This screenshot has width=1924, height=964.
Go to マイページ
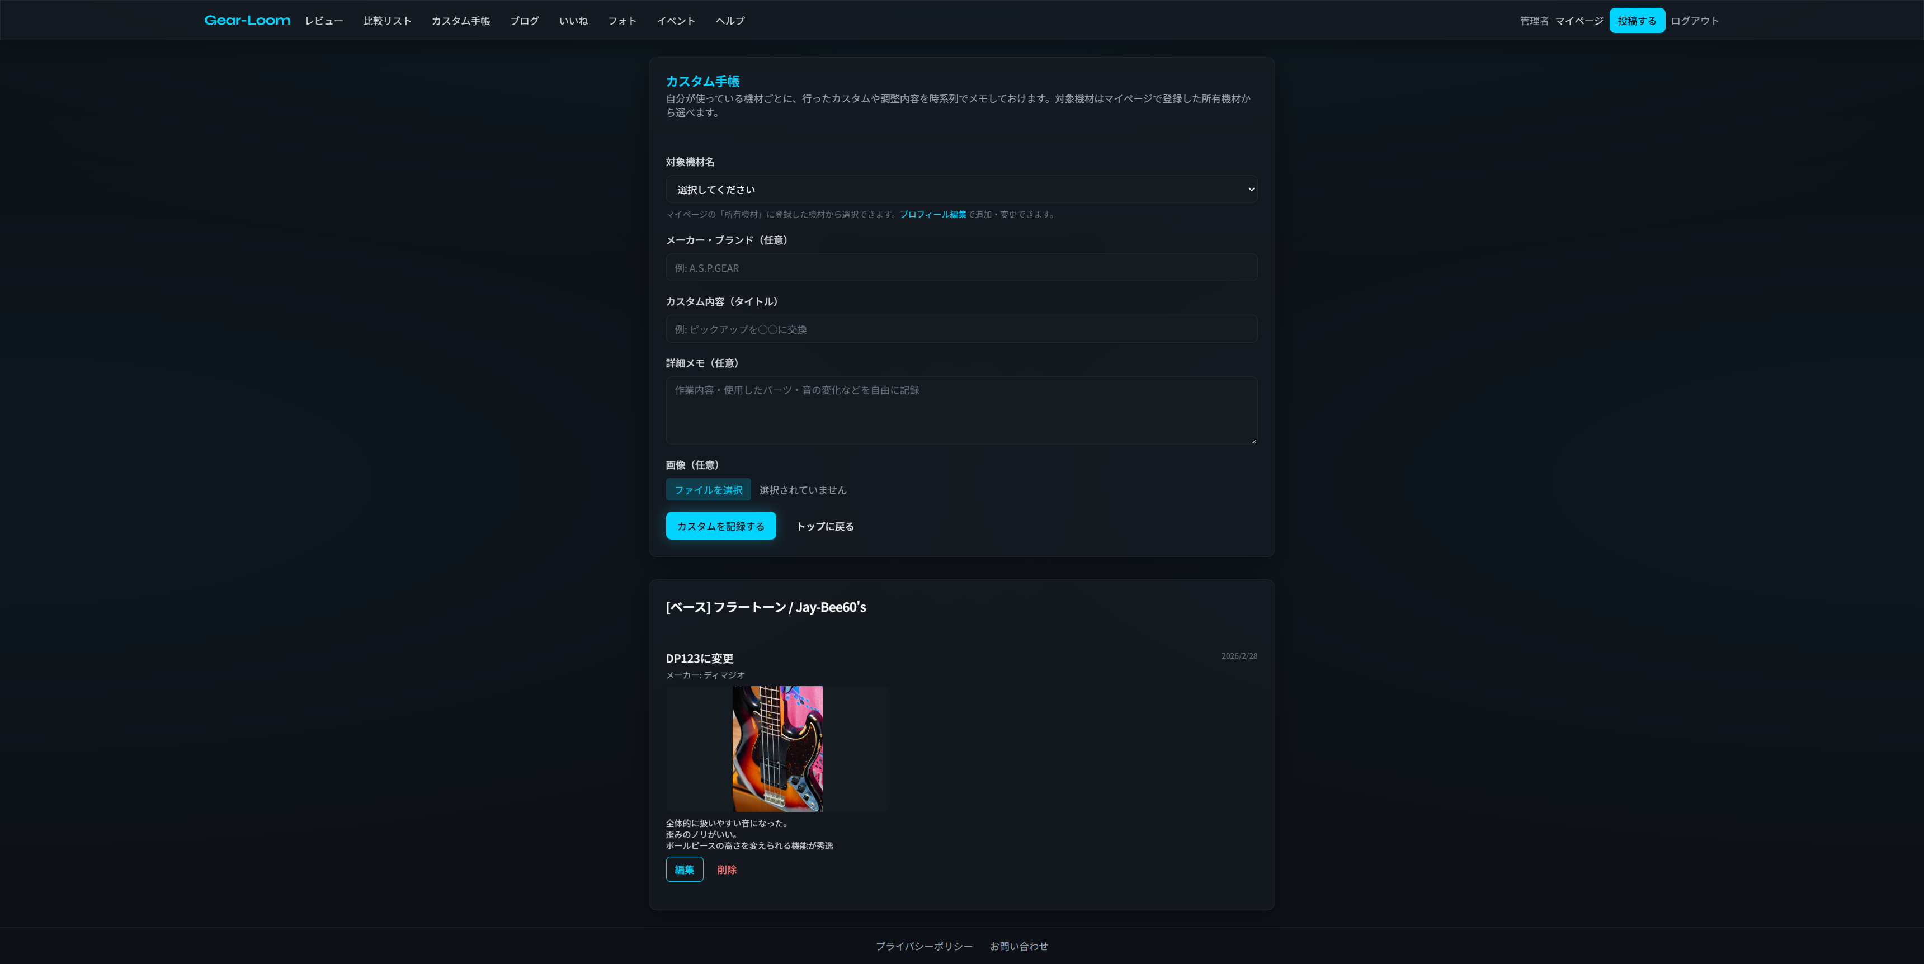1578,21
